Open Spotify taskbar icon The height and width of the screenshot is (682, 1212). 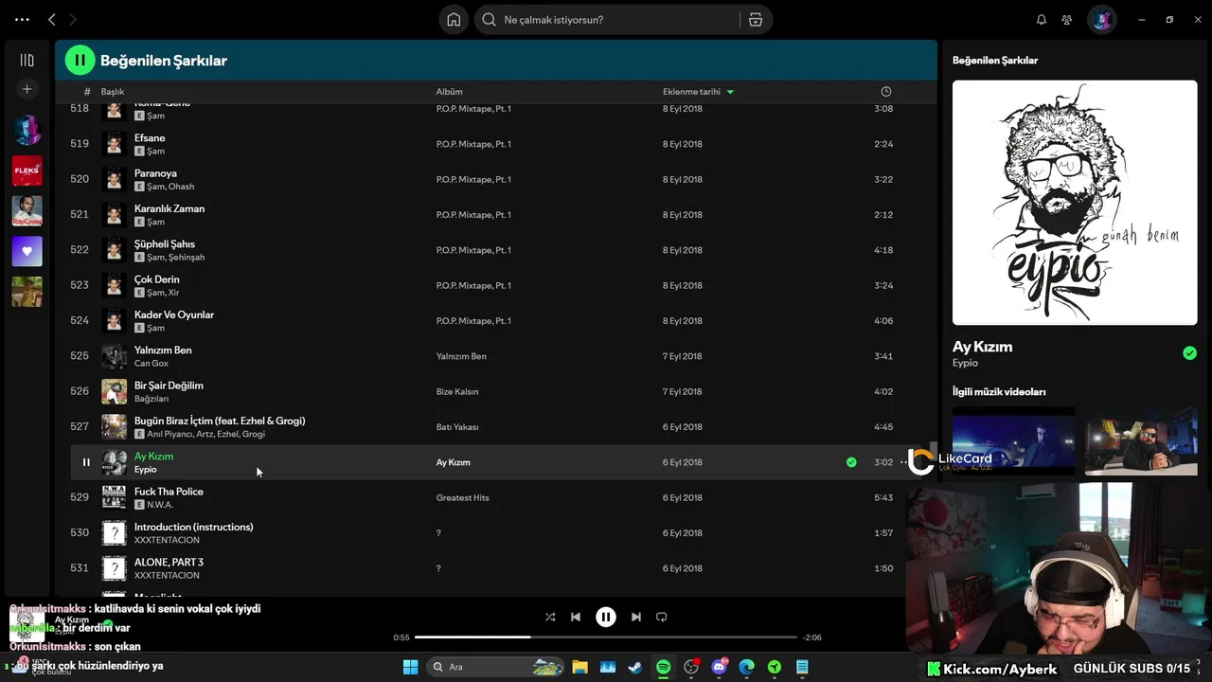coord(664,667)
